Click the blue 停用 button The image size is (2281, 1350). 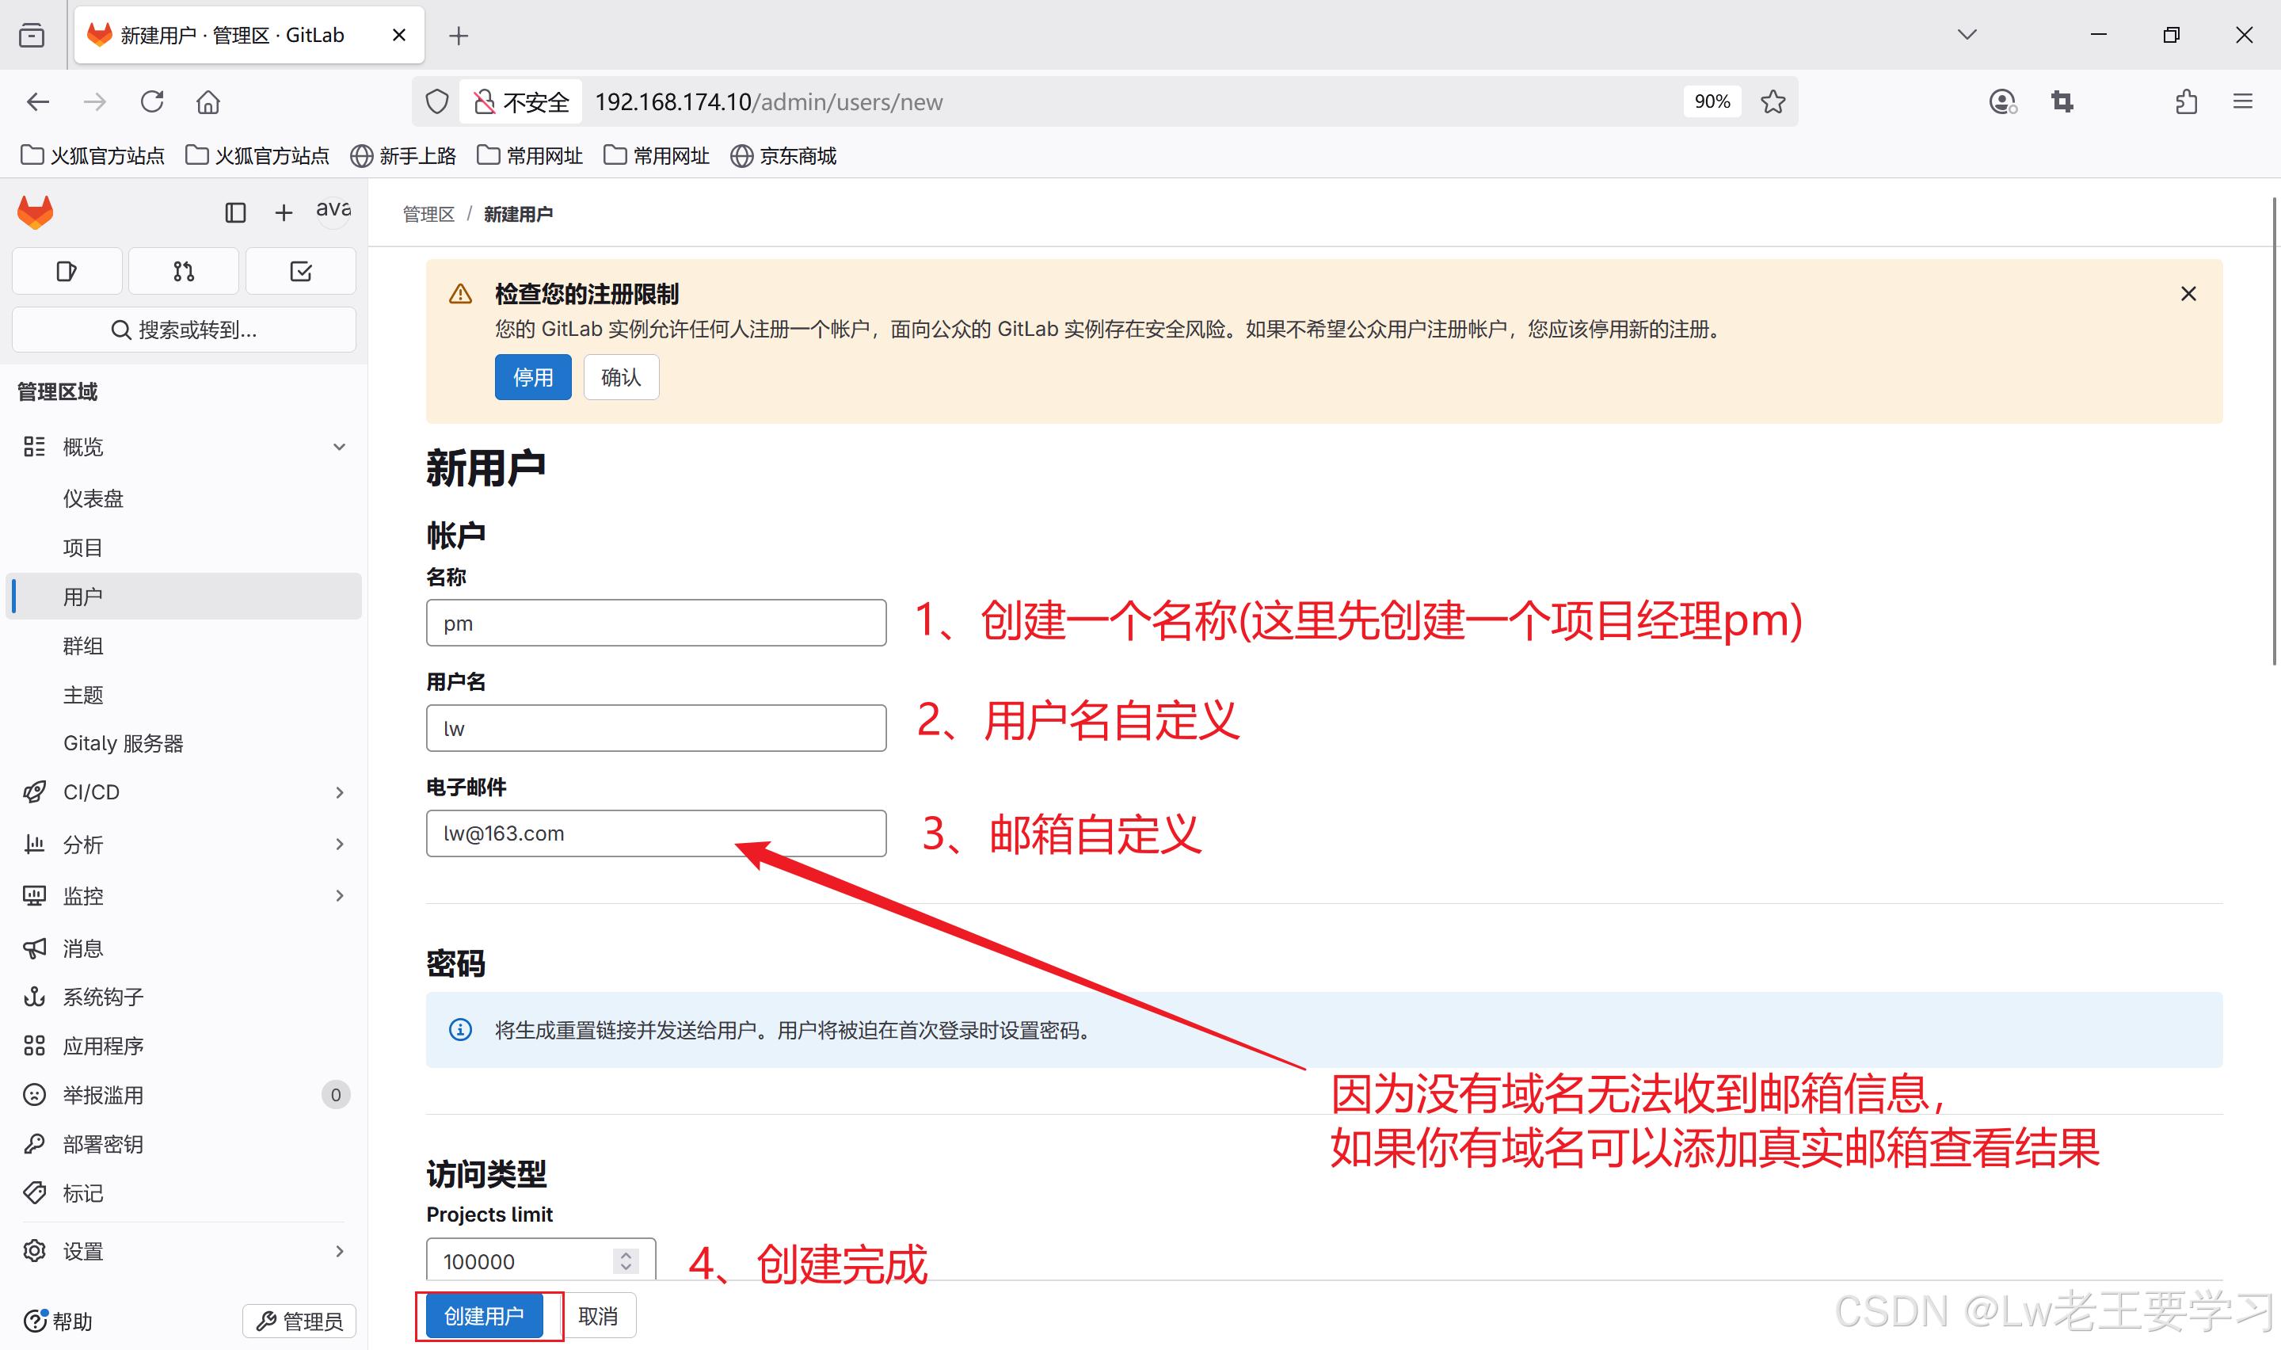(x=533, y=378)
